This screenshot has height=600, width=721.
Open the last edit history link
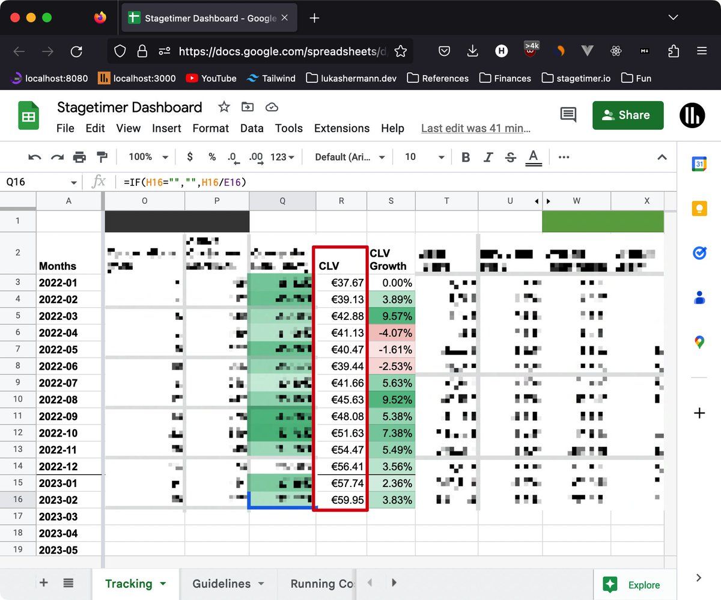click(x=475, y=128)
